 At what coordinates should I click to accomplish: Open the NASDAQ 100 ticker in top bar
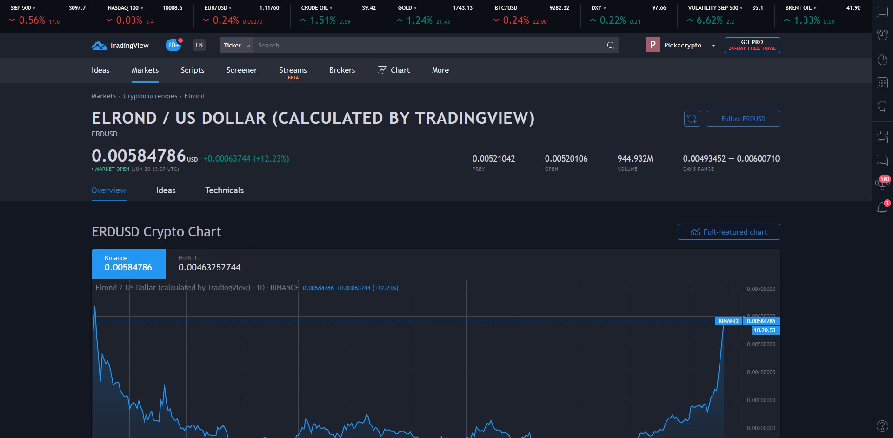[145, 14]
